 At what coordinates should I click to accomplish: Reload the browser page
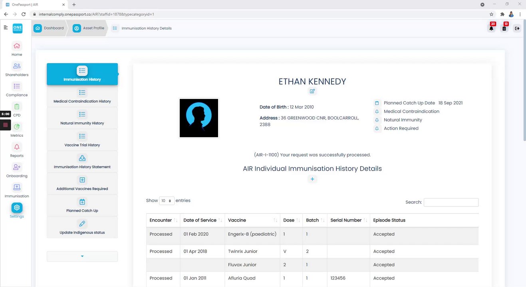click(24, 14)
